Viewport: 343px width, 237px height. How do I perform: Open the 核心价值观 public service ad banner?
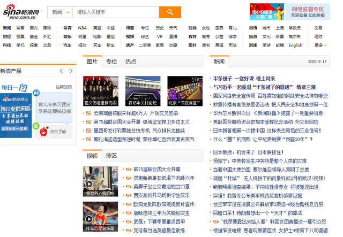point(267,12)
